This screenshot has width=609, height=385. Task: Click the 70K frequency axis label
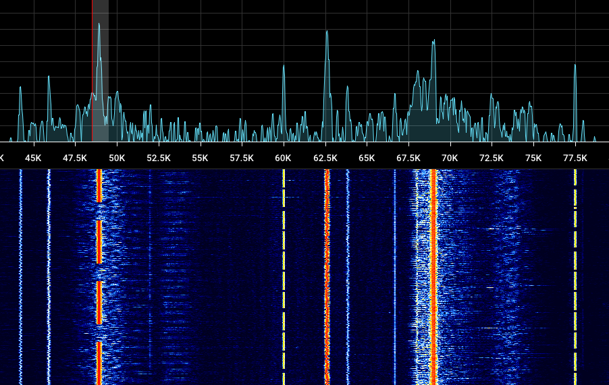point(450,158)
